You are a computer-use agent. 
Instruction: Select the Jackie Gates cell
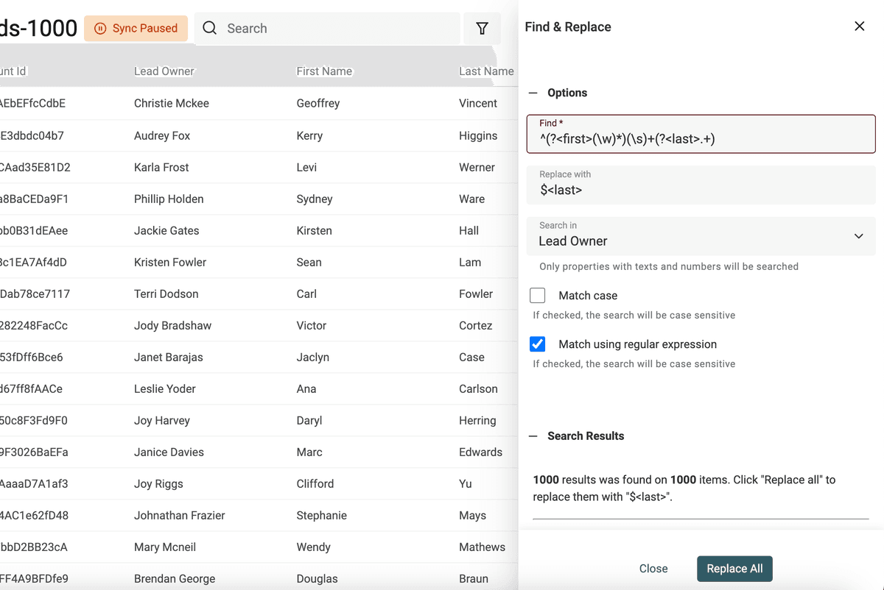166,231
